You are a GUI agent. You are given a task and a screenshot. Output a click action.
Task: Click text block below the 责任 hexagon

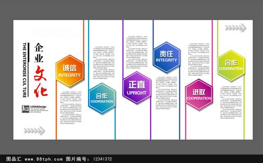166,93
